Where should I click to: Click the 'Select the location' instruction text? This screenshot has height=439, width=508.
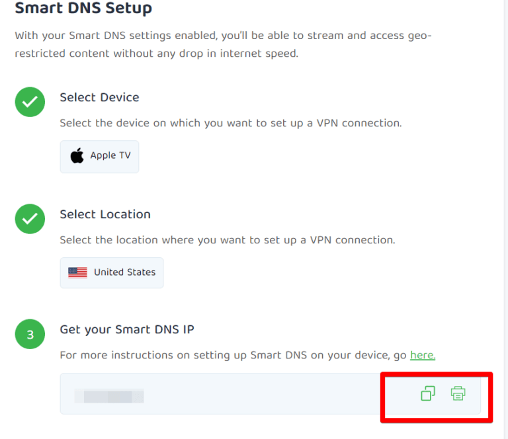pyautogui.click(x=227, y=240)
